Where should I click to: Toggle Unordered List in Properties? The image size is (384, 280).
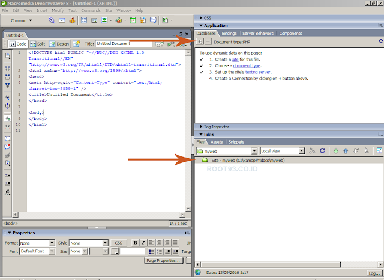(x=152, y=251)
